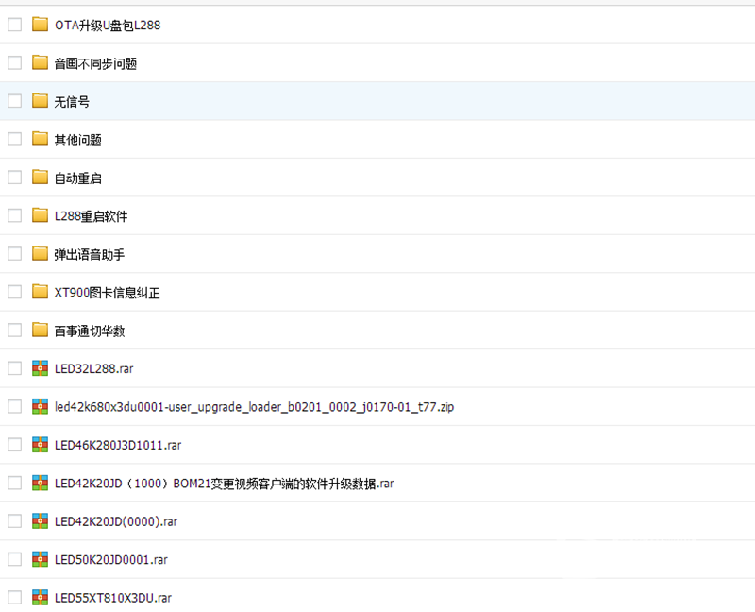This screenshot has height=612, width=755.
Task: Click the 百事通切华数 folder name
Action: pos(90,331)
